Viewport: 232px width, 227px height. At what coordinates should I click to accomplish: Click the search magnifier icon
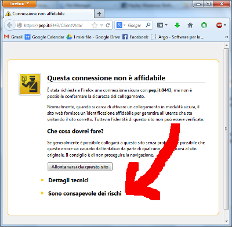click(148, 25)
